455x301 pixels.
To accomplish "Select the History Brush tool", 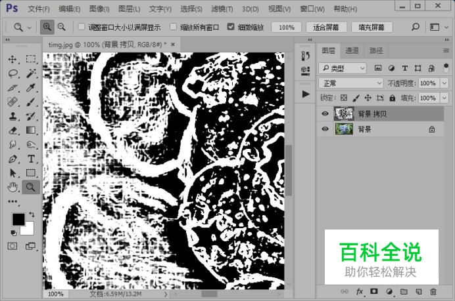I will (30, 116).
